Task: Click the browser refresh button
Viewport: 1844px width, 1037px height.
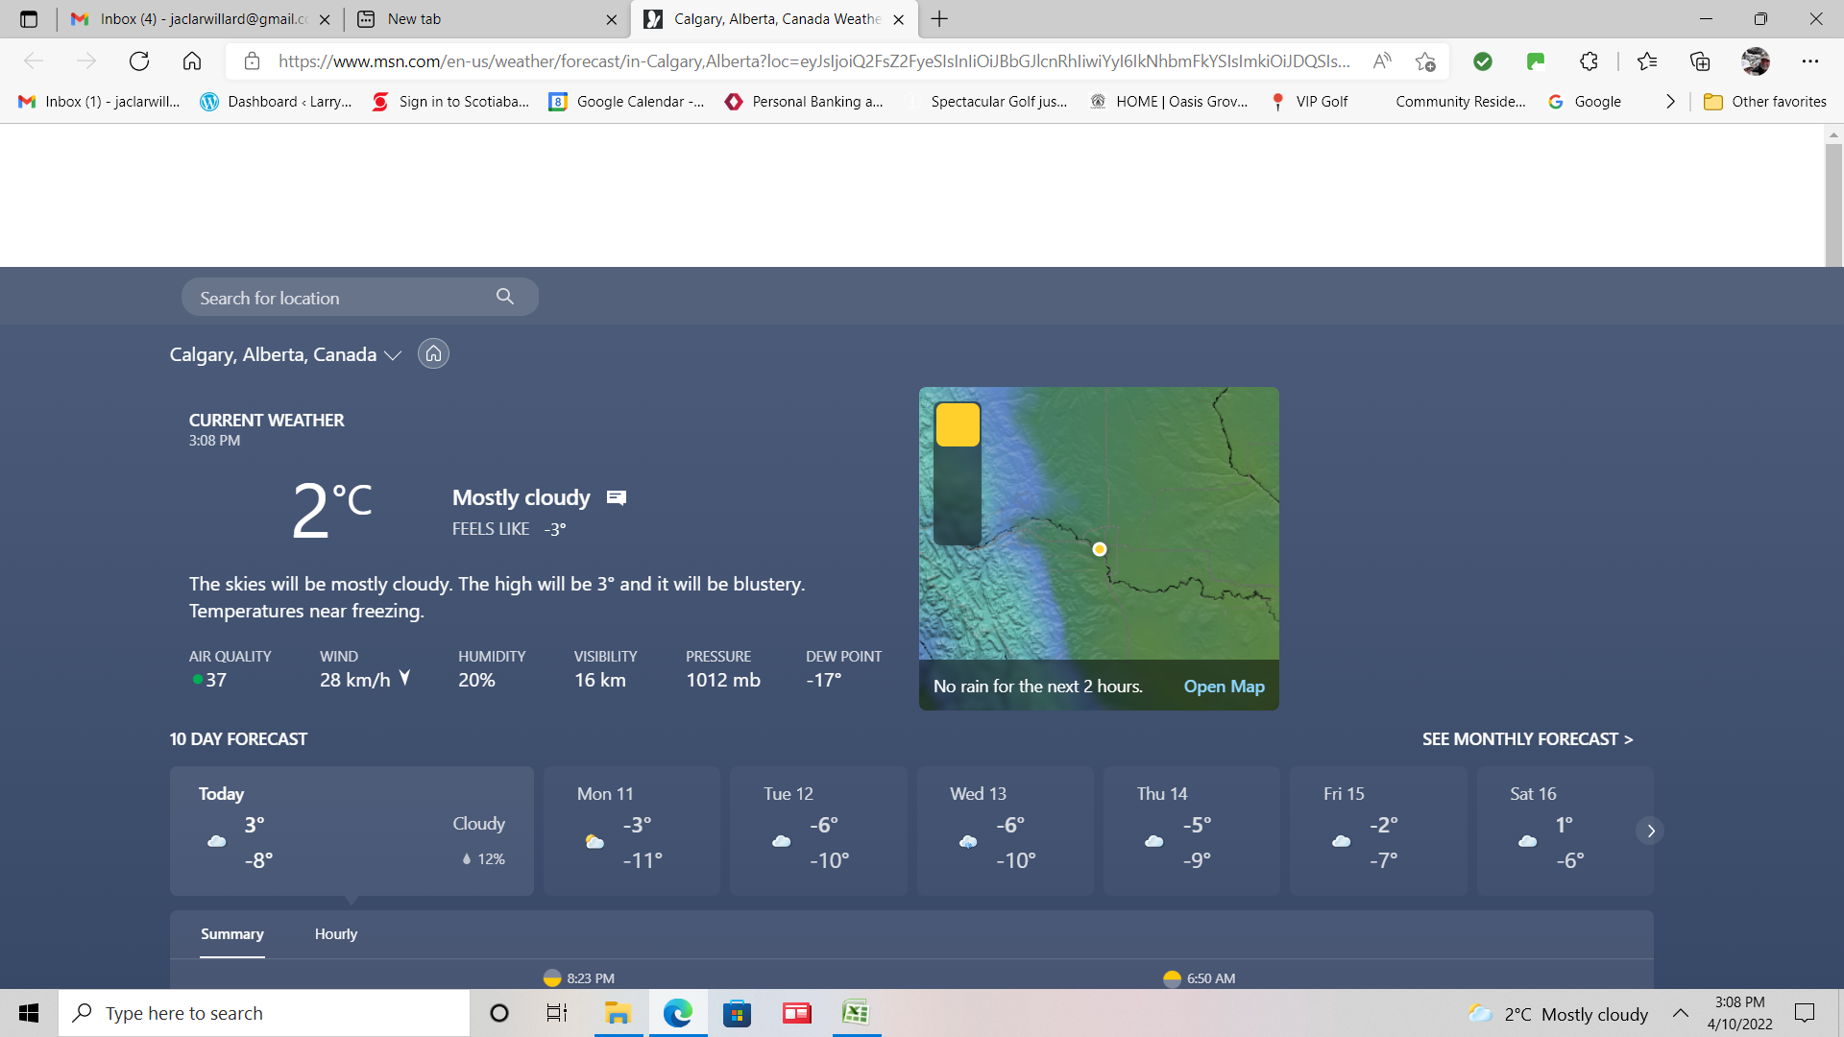Action: 139,61
